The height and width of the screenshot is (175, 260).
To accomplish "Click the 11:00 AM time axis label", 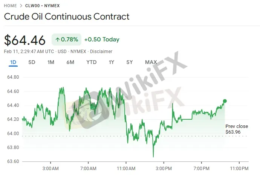I will (127, 168).
